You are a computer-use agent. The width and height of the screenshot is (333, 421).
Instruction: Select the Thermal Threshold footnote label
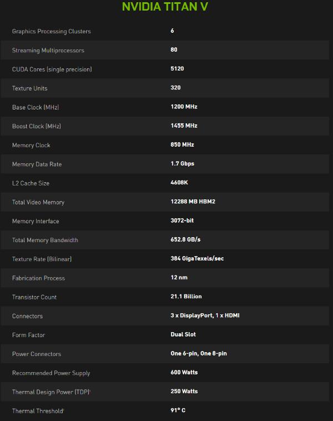pyautogui.click(x=38, y=411)
